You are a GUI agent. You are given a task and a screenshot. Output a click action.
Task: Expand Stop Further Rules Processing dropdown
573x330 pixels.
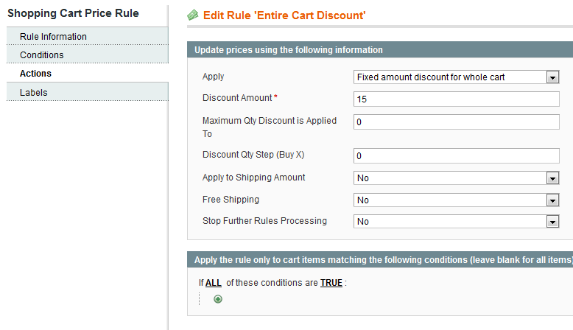tap(457, 222)
